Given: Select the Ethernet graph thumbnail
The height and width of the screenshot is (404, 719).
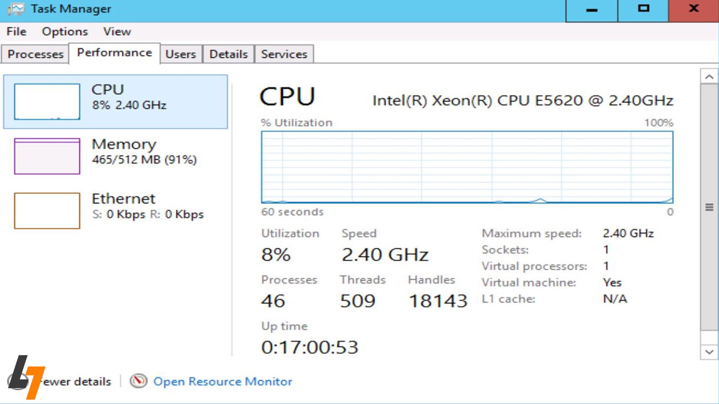Looking at the screenshot, I should pyautogui.click(x=47, y=211).
